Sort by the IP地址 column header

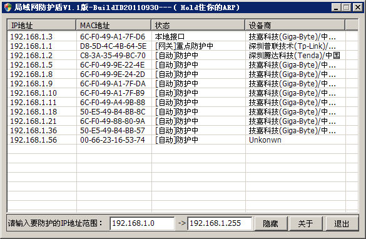41,25
